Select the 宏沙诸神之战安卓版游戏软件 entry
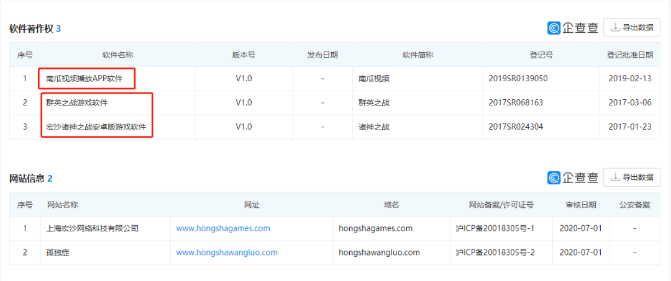 coord(96,127)
